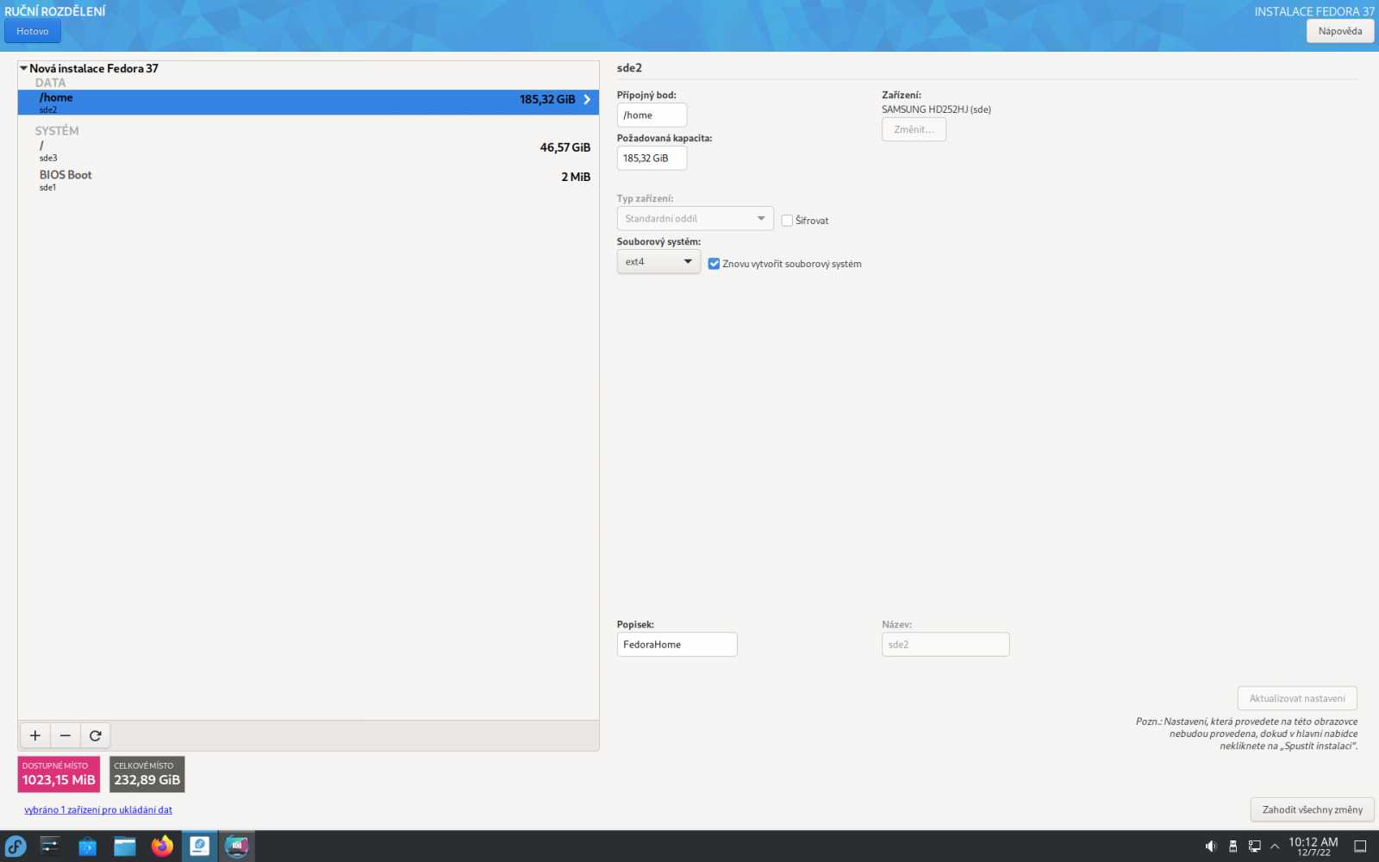Launch Discover software center from the taskbar
1379x862 pixels.
click(x=87, y=846)
